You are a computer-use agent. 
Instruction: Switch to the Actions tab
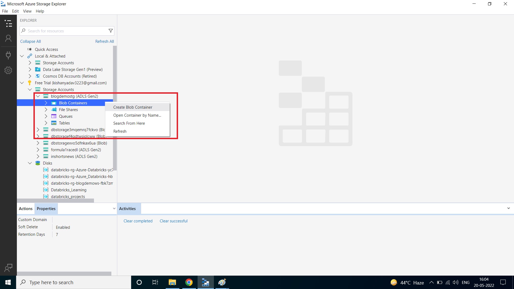(26, 208)
